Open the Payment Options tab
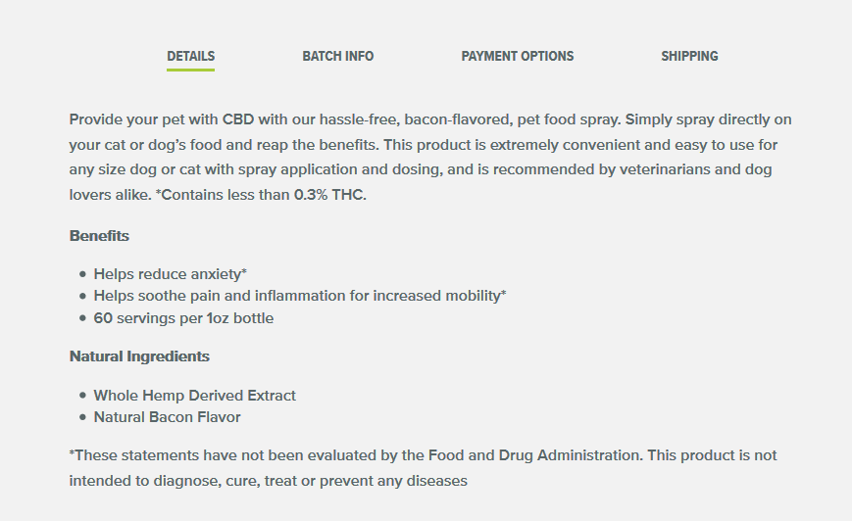This screenshot has height=521, width=852. coord(517,56)
